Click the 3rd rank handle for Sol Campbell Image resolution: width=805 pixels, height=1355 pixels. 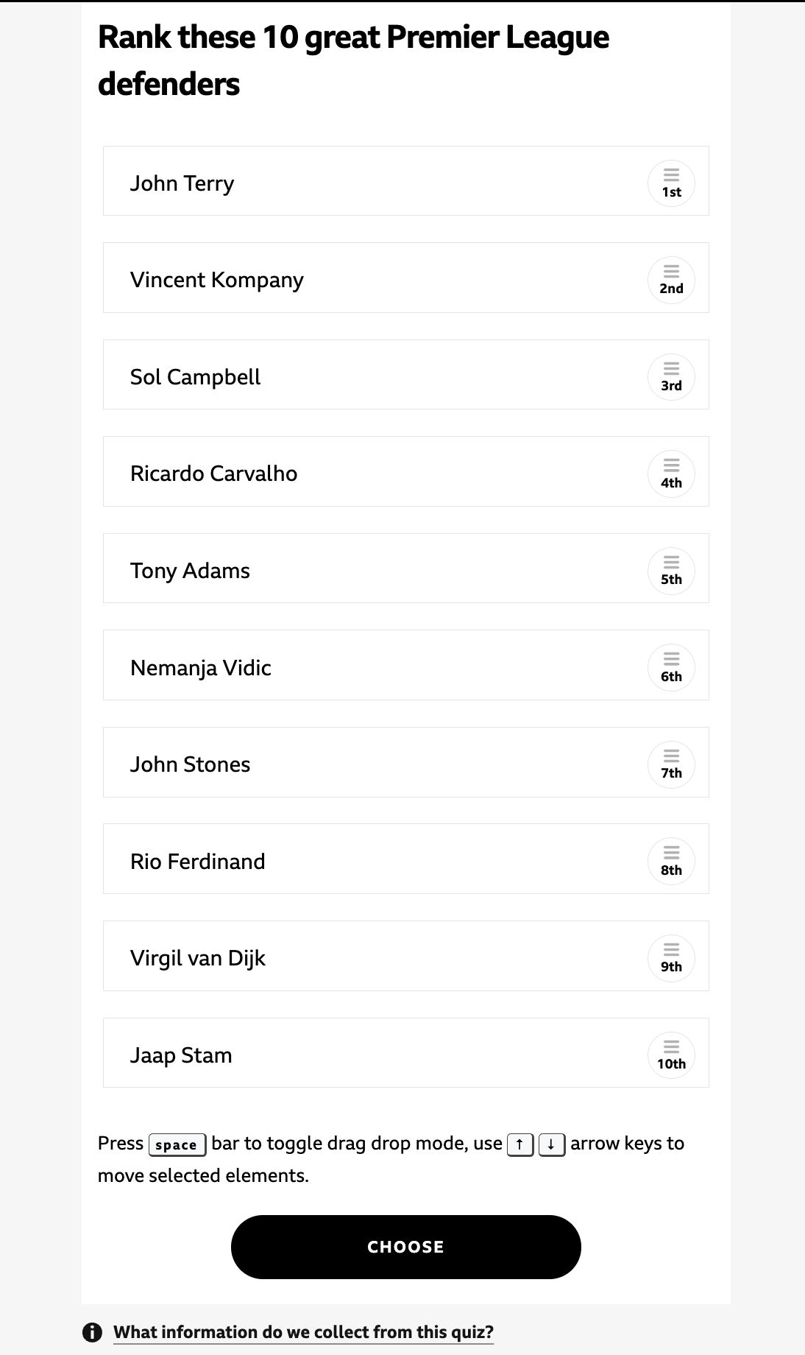click(x=671, y=377)
